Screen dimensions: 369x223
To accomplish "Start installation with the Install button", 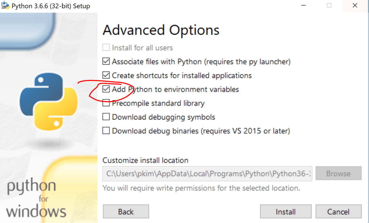I will click(x=285, y=212).
